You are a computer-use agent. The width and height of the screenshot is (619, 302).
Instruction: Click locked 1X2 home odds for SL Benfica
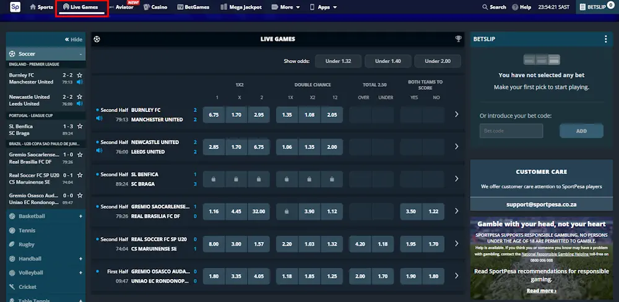214,179
